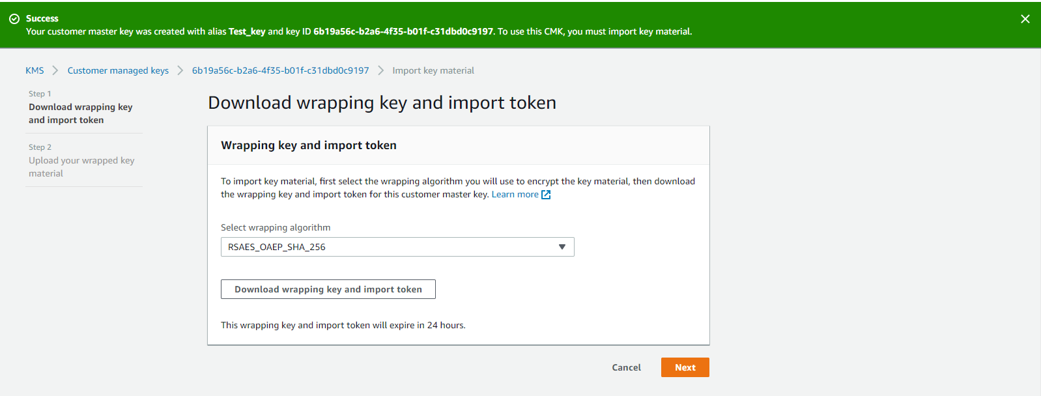The image size is (1041, 396).
Task: Dismiss the green Success notification banner
Action: 1025,18
